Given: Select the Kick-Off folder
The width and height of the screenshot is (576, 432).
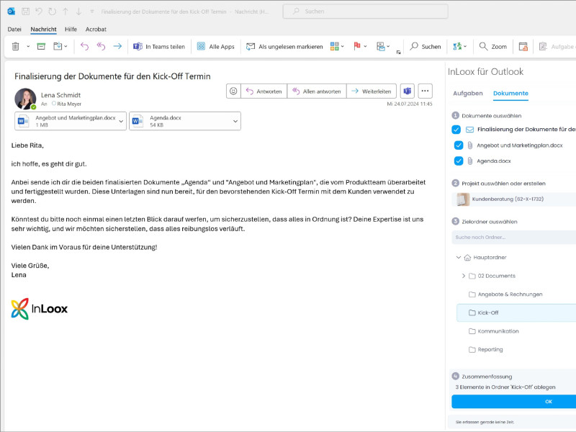Looking at the screenshot, I should pos(516,312).
